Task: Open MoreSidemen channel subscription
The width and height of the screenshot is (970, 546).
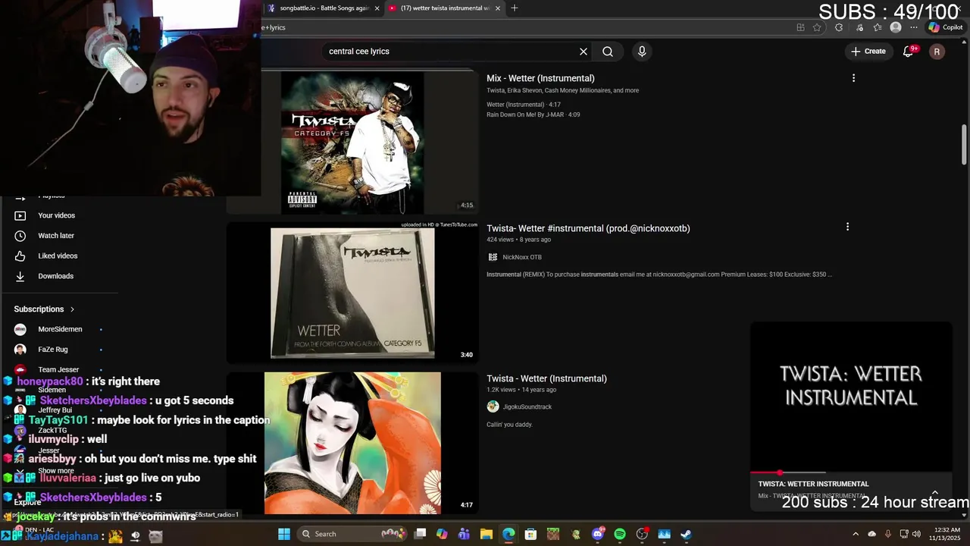Action: coord(59,329)
